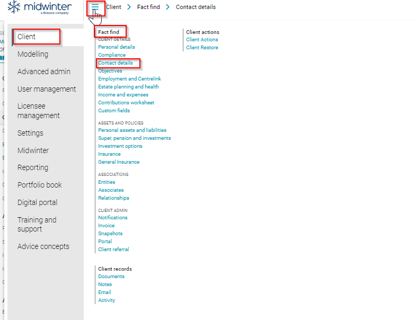Open the Entities link
The height and width of the screenshot is (320, 416).
(107, 182)
